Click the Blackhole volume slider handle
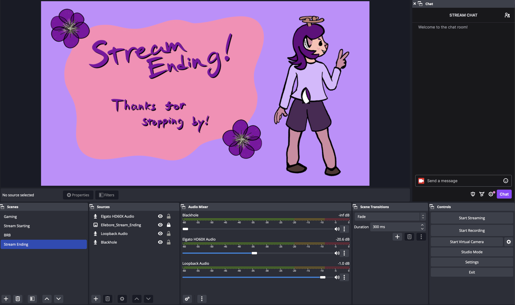The image size is (515, 305). (x=185, y=229)
